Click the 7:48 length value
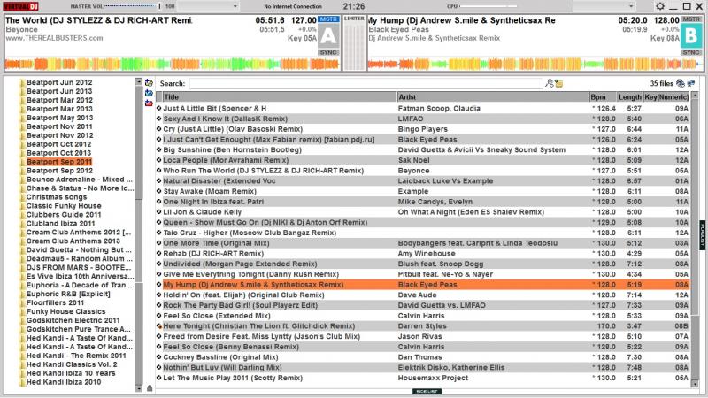This screenshot has height=398, width=708. (x=634, y=368)
